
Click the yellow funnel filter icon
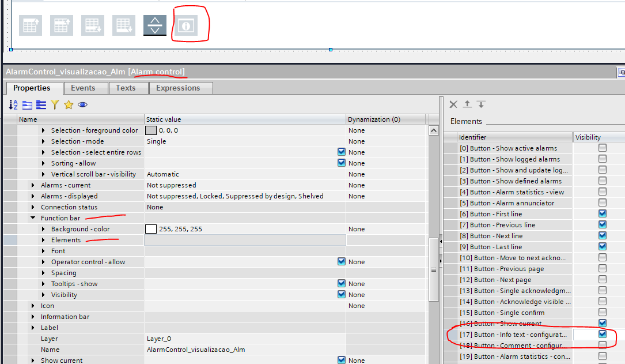pos(55,104)
